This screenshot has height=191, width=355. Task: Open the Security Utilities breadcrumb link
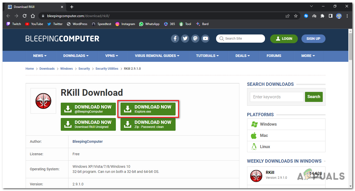[x=107, y=68]
